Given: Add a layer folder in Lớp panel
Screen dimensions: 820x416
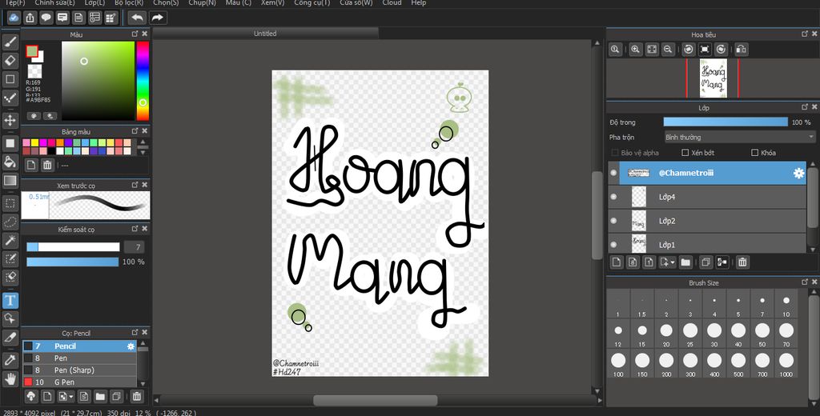Looking at the screenshot, I should 685,262.
